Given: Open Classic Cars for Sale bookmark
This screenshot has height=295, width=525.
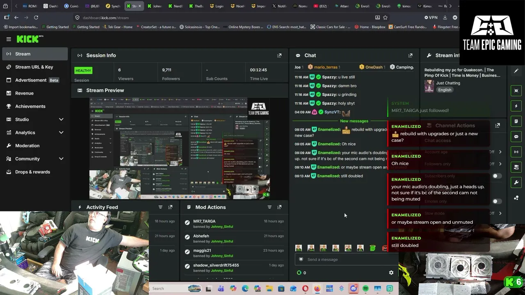Looking at the screenshot, I should point(331,27).
